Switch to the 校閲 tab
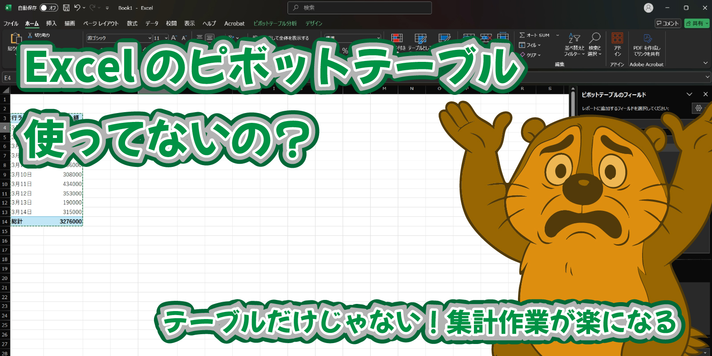Viewport: 712px width, 356px height. (171, 24)
